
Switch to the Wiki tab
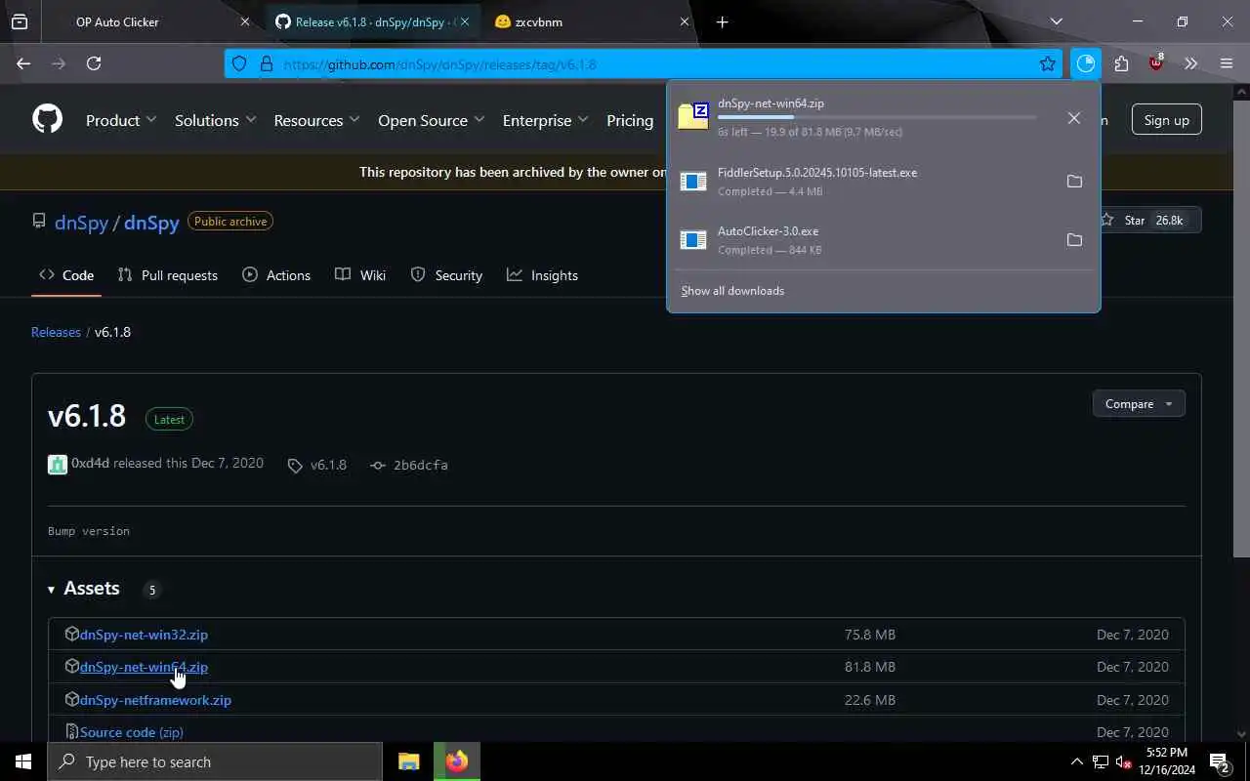pos(360,275)
